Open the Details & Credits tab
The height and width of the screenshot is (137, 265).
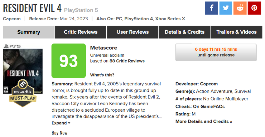(185, 32)
